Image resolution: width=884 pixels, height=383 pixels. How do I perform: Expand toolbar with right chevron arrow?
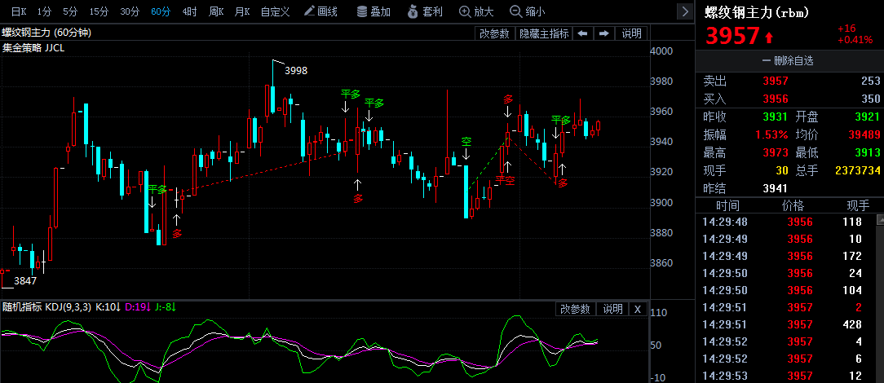pos(683,11)
